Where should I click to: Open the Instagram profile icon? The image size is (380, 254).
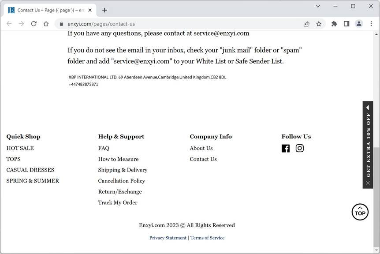(x=300, y=148)
